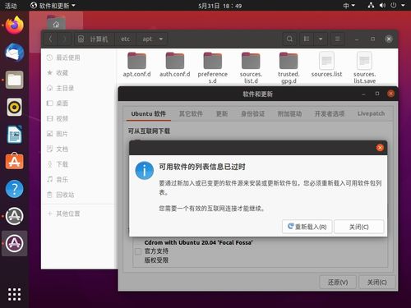Switch to the 附加驱动 tab
The image size is (411, 308).
tap(289, 113)
